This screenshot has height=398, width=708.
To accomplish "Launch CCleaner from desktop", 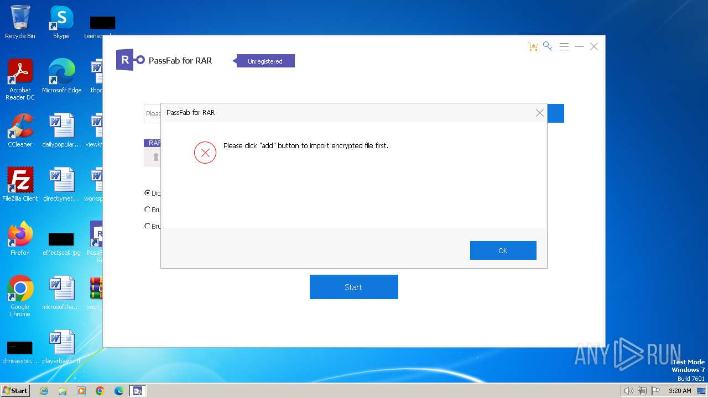I will 20,130.
